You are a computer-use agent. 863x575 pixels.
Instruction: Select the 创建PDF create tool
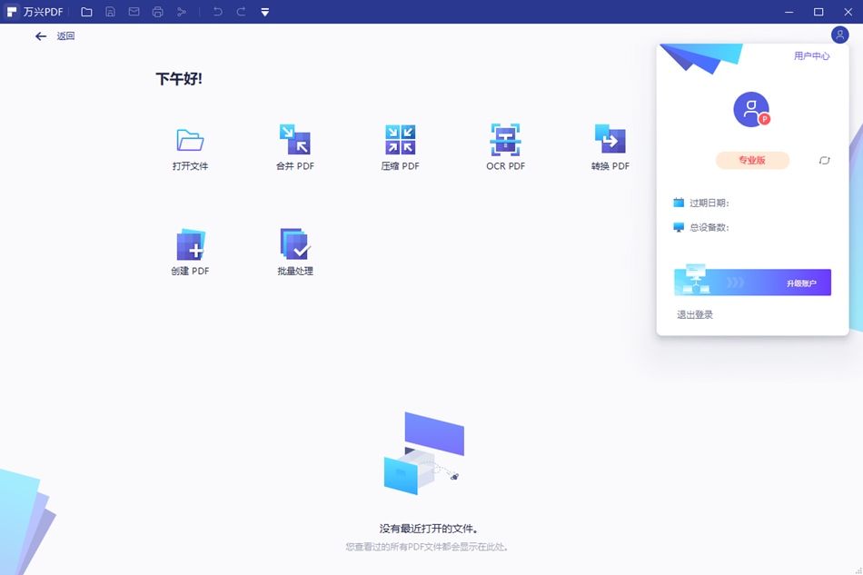188,245
